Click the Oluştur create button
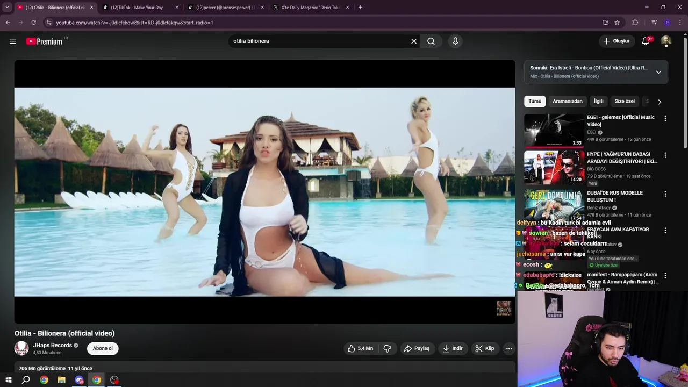This screenshot has width=688, height=387. click(x=617, y=41)
